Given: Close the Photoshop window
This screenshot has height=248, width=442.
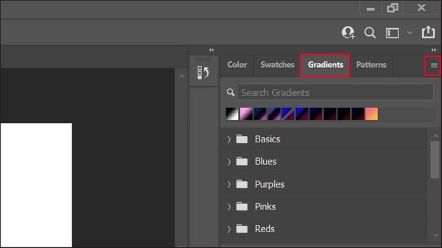Looking at the screenshot, I should point(421,8).
